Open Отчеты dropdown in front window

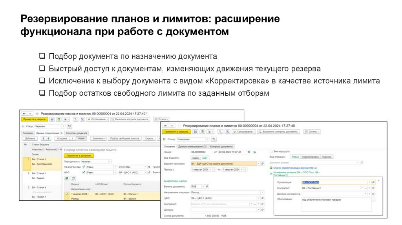[x=312, y=132]
